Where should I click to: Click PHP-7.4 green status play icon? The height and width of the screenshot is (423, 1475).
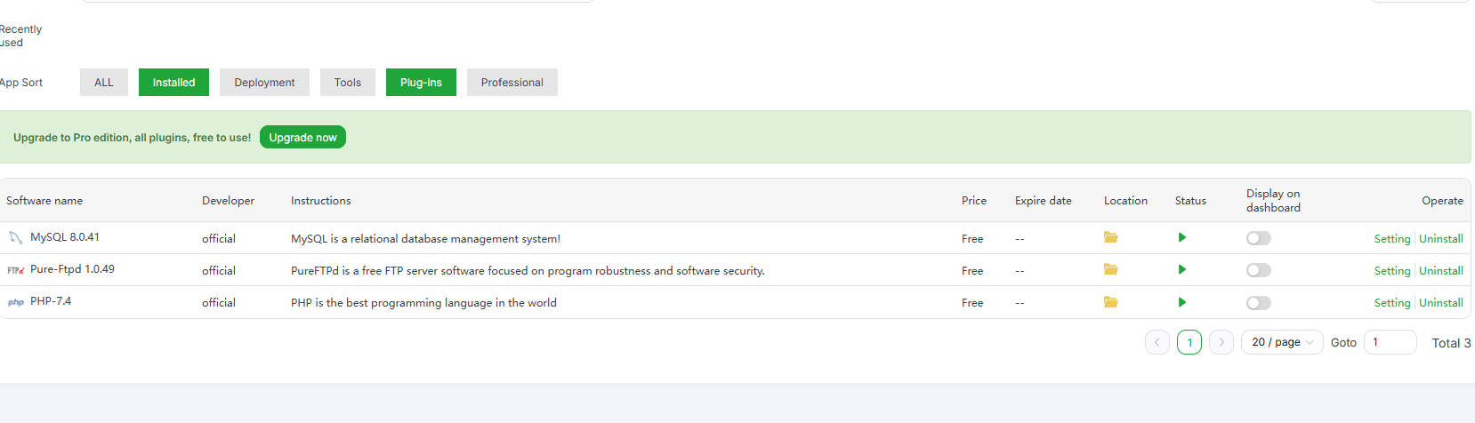pos(1181,302)
